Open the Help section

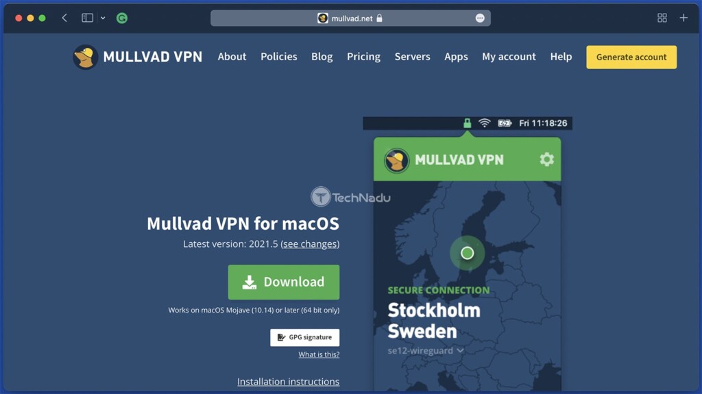(561, 57)
